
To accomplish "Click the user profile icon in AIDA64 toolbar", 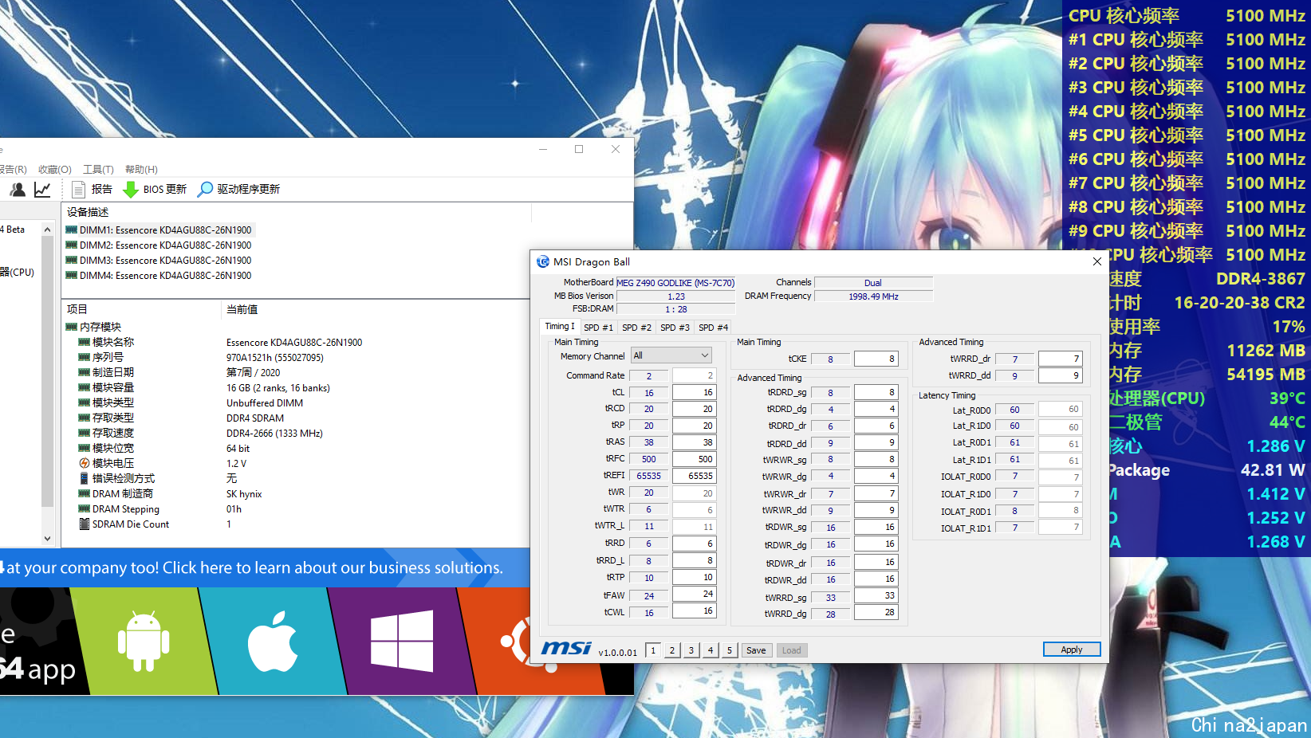I will pyautogui.click(x=18, y=189).
